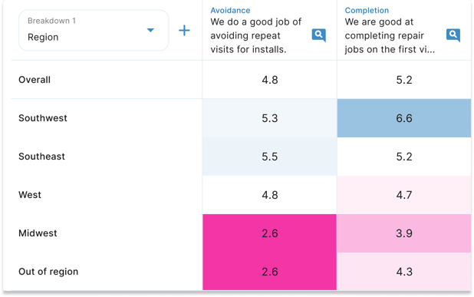Click the blue 6.6 Southwest Completion cell
Screen dimensions: 474x297
pos(404,118)
